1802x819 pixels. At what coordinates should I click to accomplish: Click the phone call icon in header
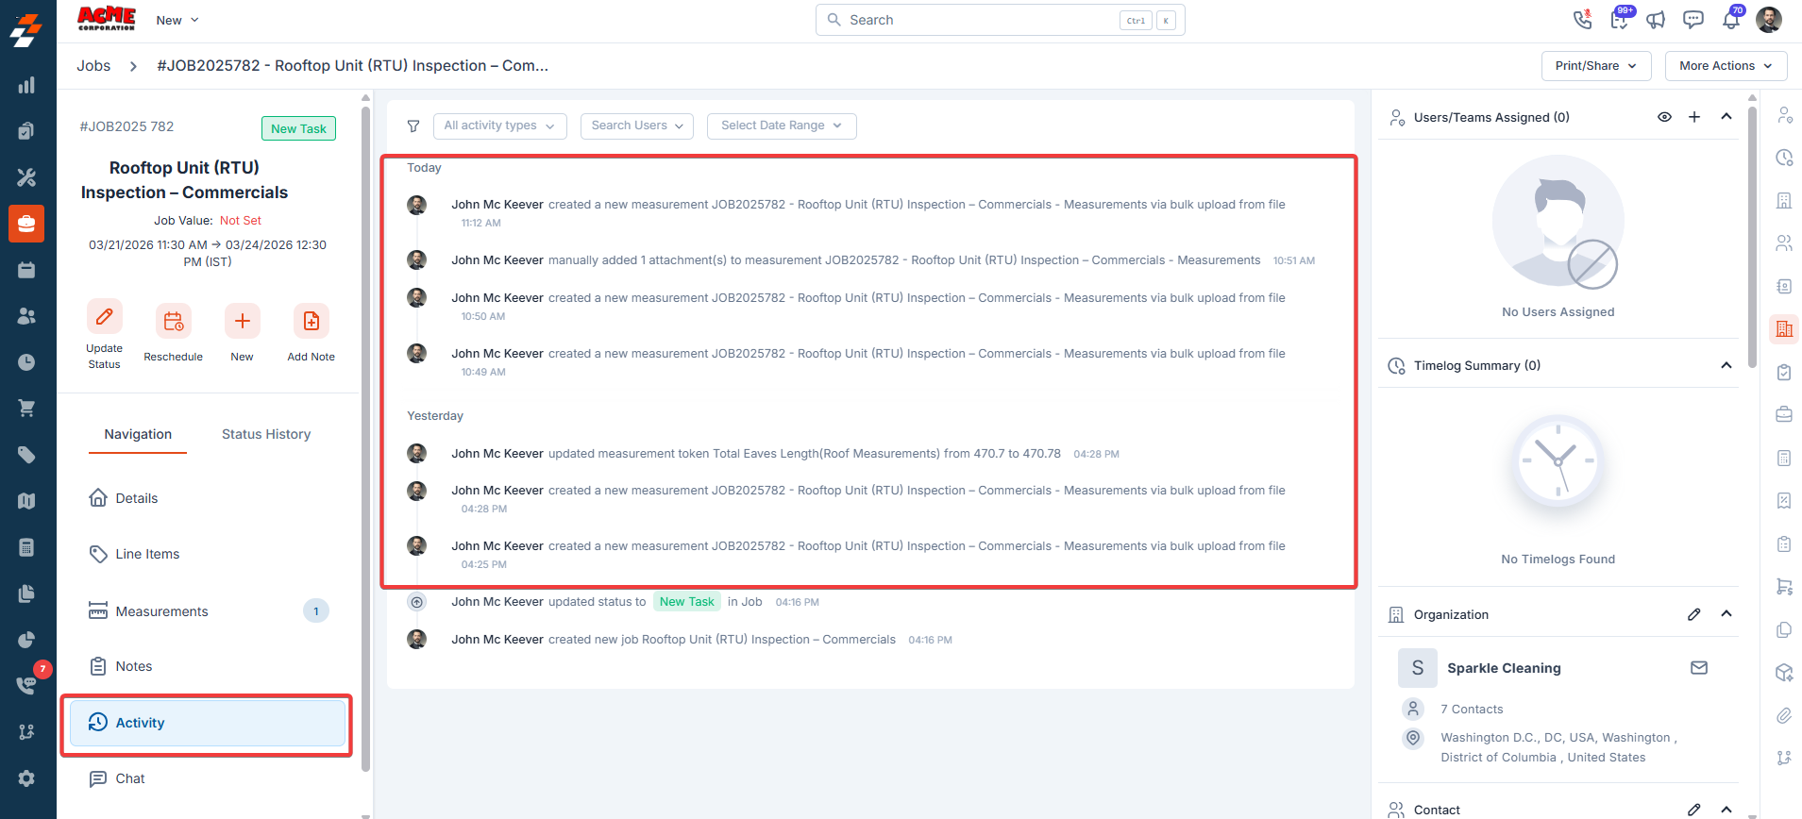(x=1582, y=19)
